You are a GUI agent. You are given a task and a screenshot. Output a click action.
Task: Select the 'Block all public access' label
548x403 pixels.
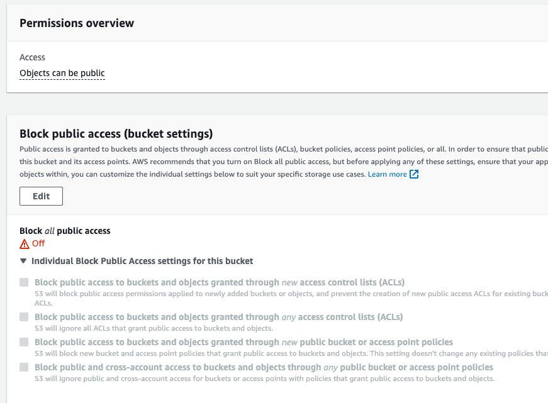[x=65, y=231]
